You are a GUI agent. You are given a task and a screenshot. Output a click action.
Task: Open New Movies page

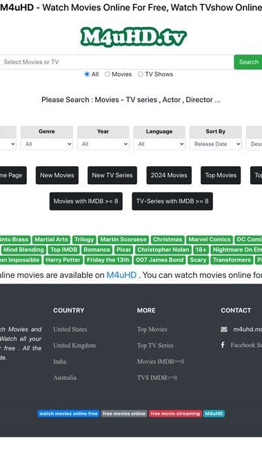pos(57,175)
